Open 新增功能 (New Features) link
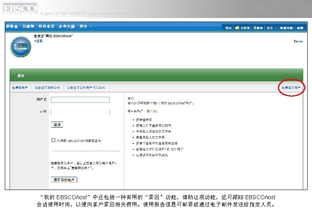Screen dimensions: 312x216 tap(286, 28)
